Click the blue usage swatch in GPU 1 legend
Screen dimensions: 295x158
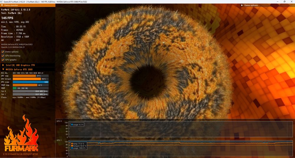(x=72, y=148)
